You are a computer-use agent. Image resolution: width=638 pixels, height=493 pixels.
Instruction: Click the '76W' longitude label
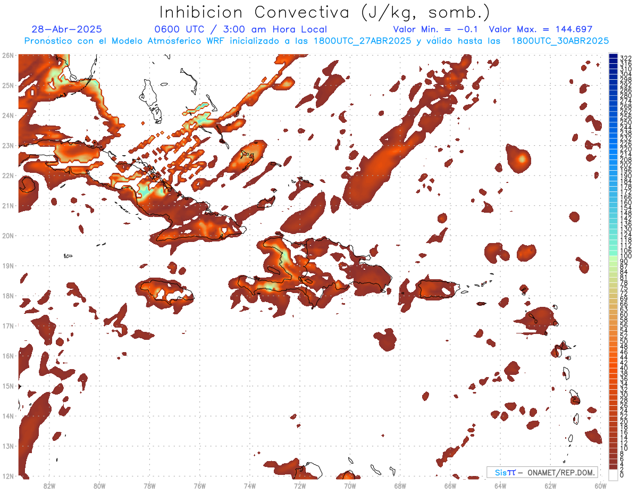click(199, 486)
